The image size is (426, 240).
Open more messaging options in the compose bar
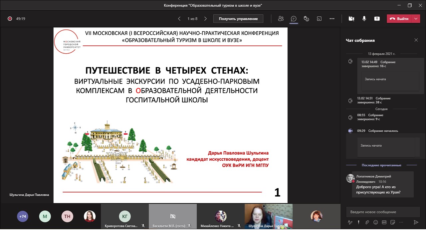tap(401, 222)
